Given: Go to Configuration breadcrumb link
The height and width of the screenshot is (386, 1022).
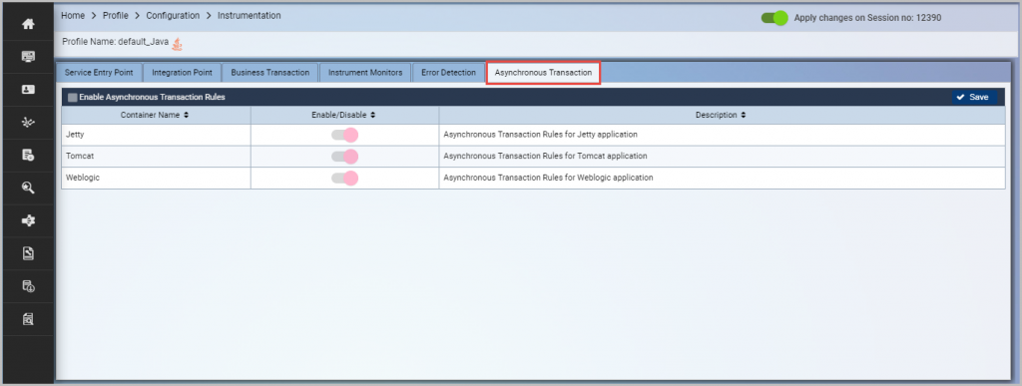Looking at the screenshot, I should click(173, 16).
